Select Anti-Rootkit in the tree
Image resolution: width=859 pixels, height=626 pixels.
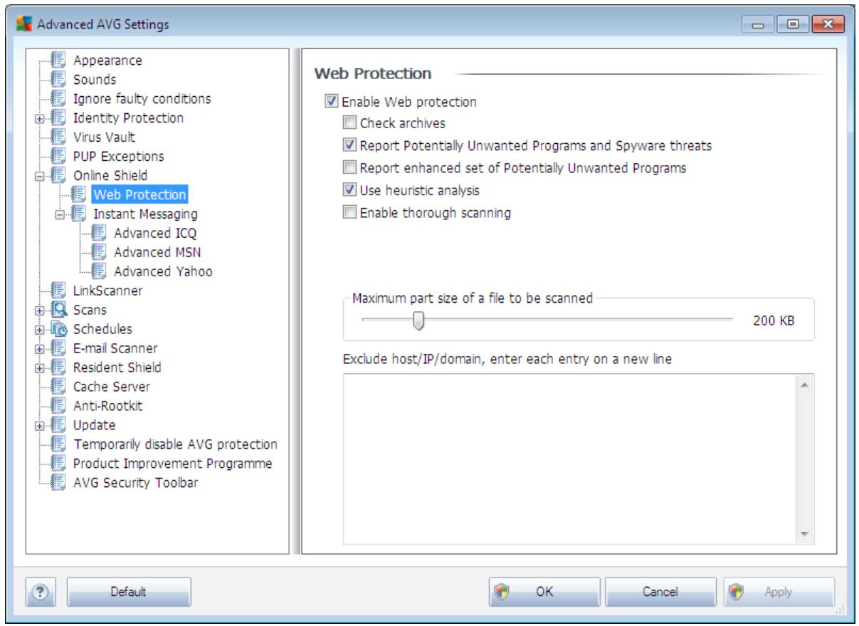pos(109,407)
